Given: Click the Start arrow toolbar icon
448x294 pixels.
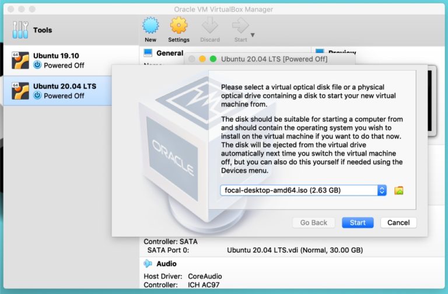Looking at the screenshot, I should tap(240, 26).
